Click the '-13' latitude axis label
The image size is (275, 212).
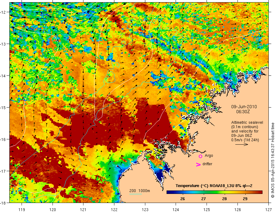pos(3,44)
